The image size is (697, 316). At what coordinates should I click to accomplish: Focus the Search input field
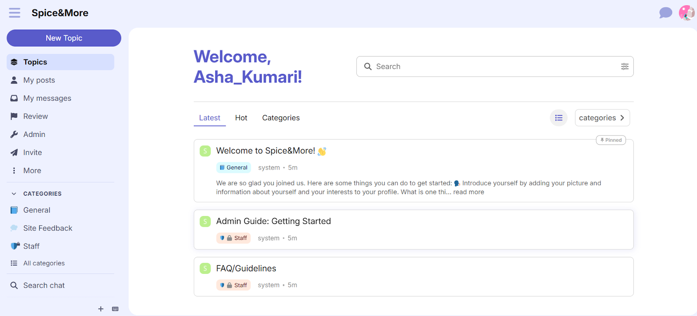[x=495, y=67]
